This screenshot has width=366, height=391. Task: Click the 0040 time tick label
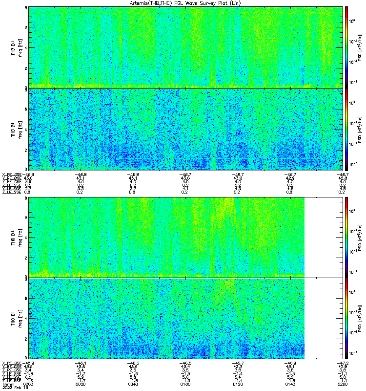133,384
